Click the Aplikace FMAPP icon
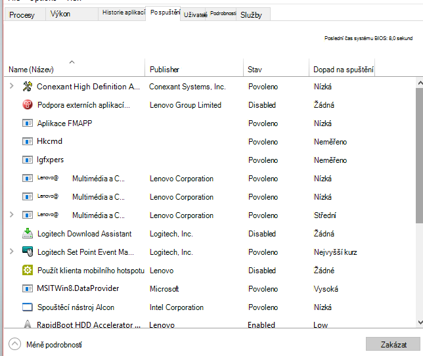Screen dimensions: 423x356 (27, 123)
